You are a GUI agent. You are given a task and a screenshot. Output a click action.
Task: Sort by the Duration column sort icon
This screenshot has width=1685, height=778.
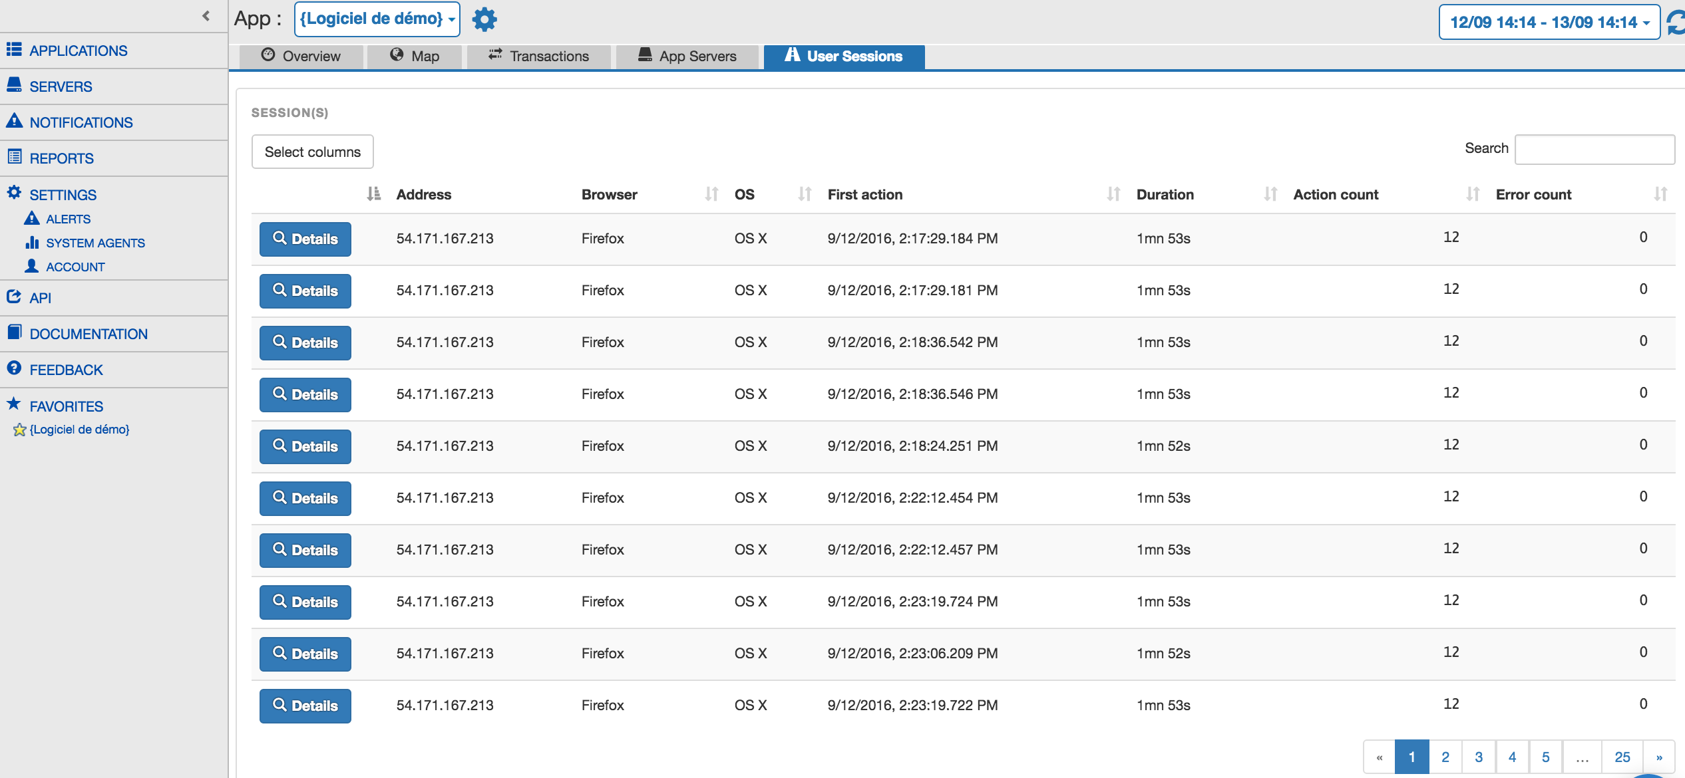click(1270, 194)
